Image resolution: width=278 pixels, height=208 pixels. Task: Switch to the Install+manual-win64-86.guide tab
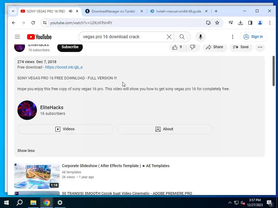[179, 11]
